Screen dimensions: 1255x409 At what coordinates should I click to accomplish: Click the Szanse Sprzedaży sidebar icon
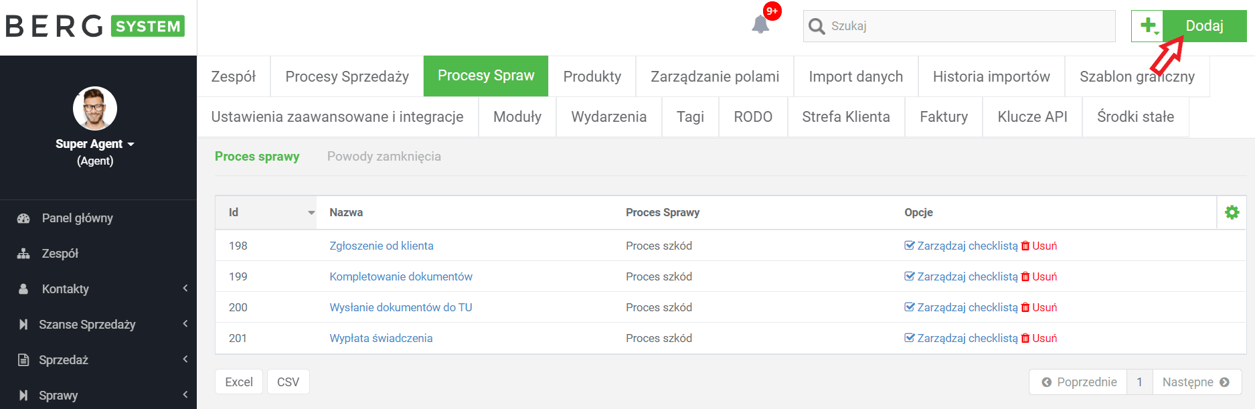coord(23,325)
